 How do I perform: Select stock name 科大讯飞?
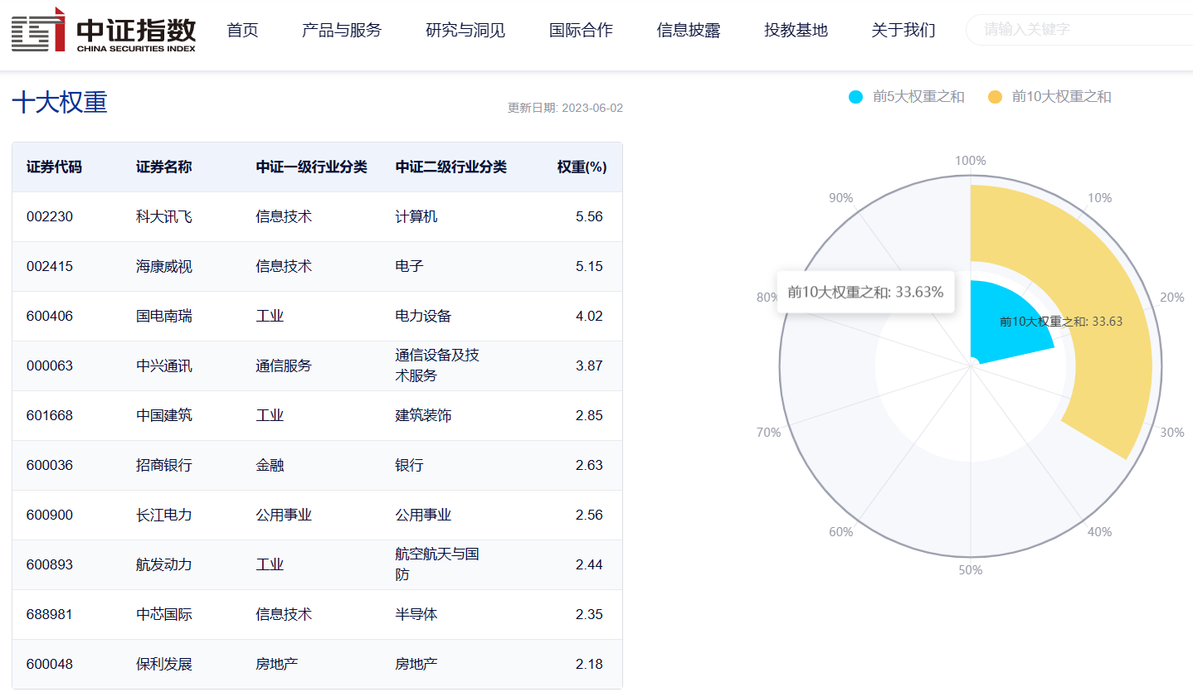164,217
